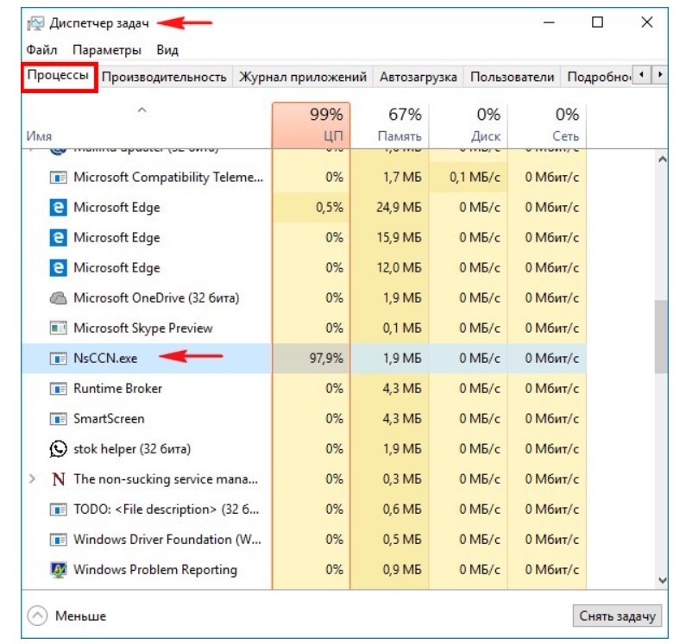Screen dimensions: 692x644
Task: Click the Task Manager title bar icon
Action: [35, 23]
